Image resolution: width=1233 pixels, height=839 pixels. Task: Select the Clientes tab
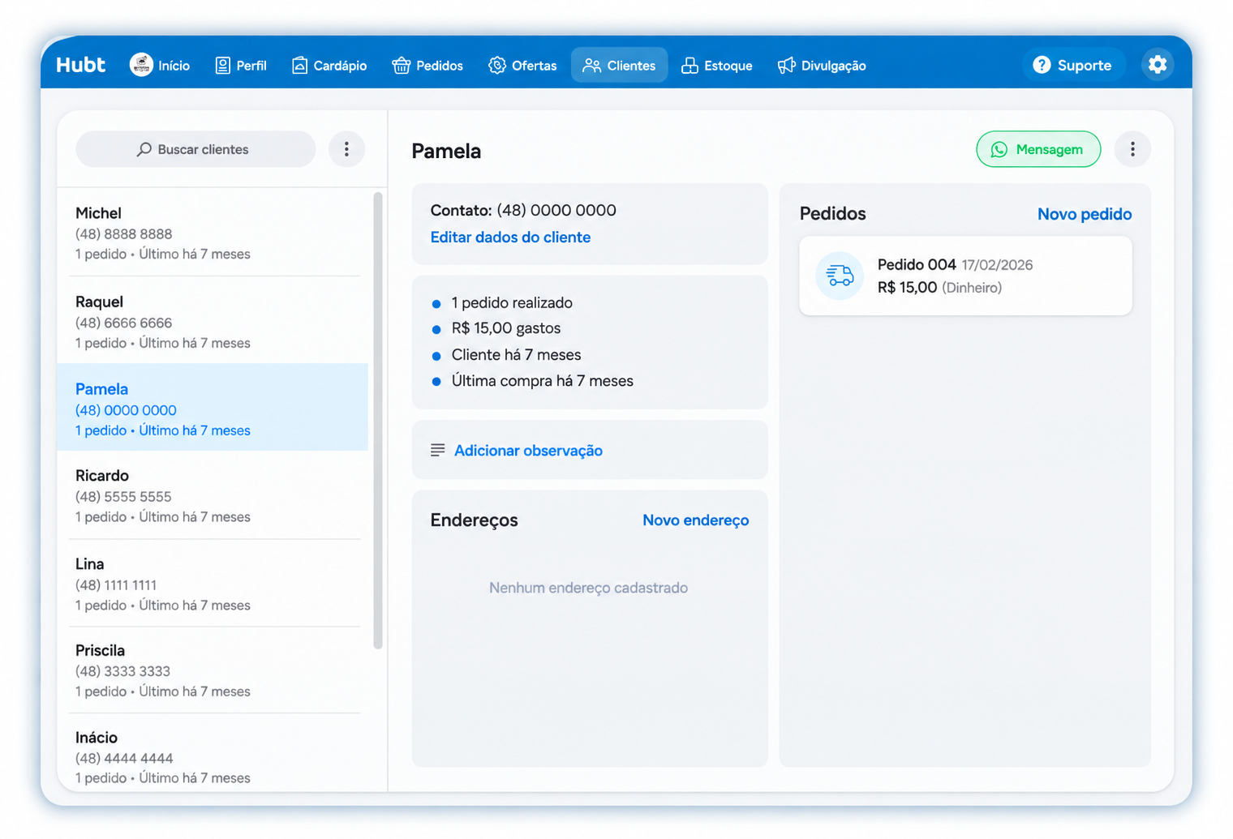[x=619, y=65]
